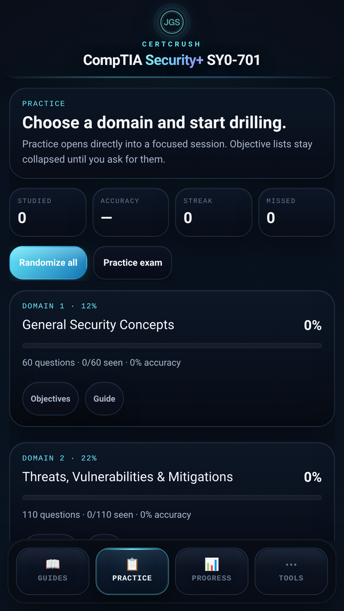344x611 pixels.
Task: Open the Tools ellipsis icon
Action: click(291, 565)
